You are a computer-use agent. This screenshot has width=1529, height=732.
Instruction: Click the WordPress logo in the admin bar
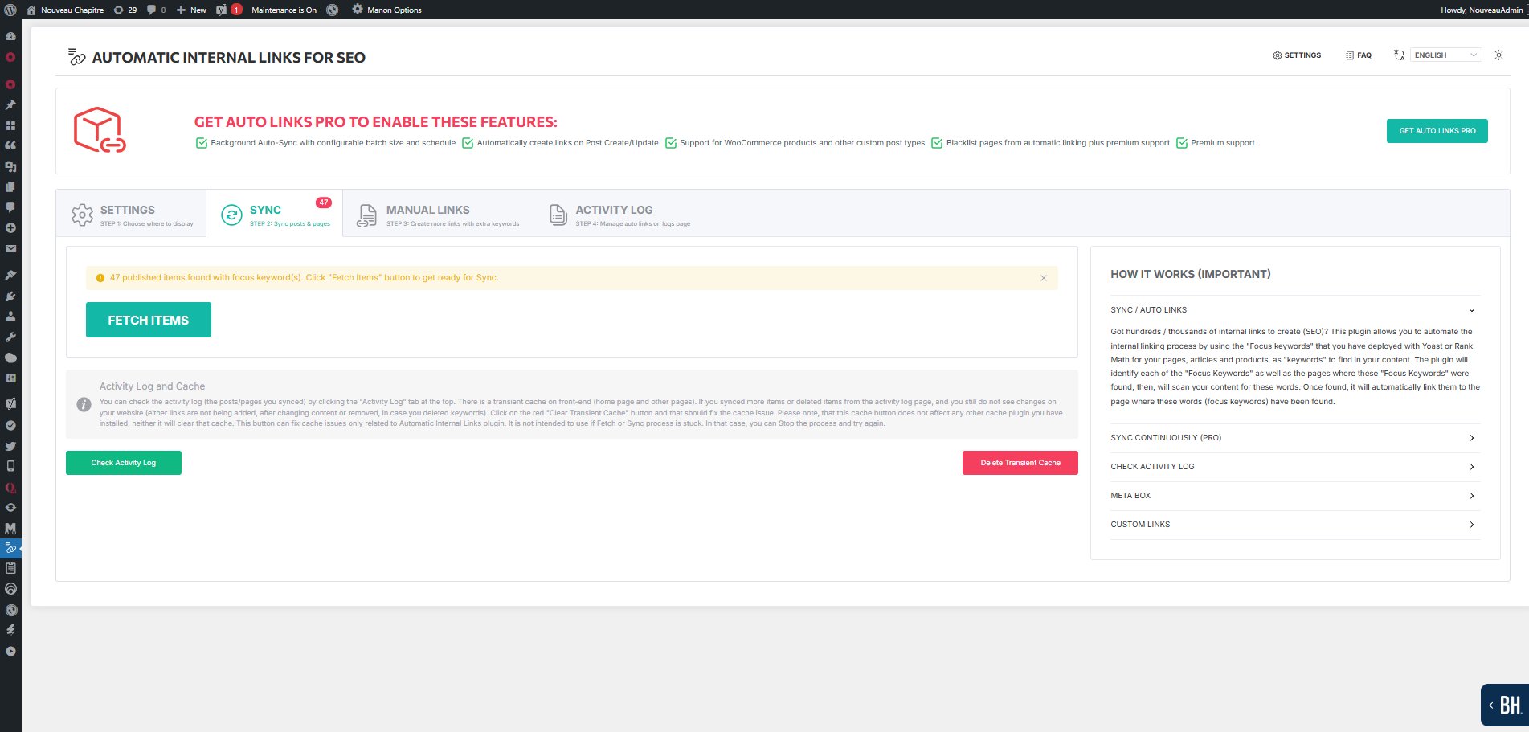pos(11,10)
